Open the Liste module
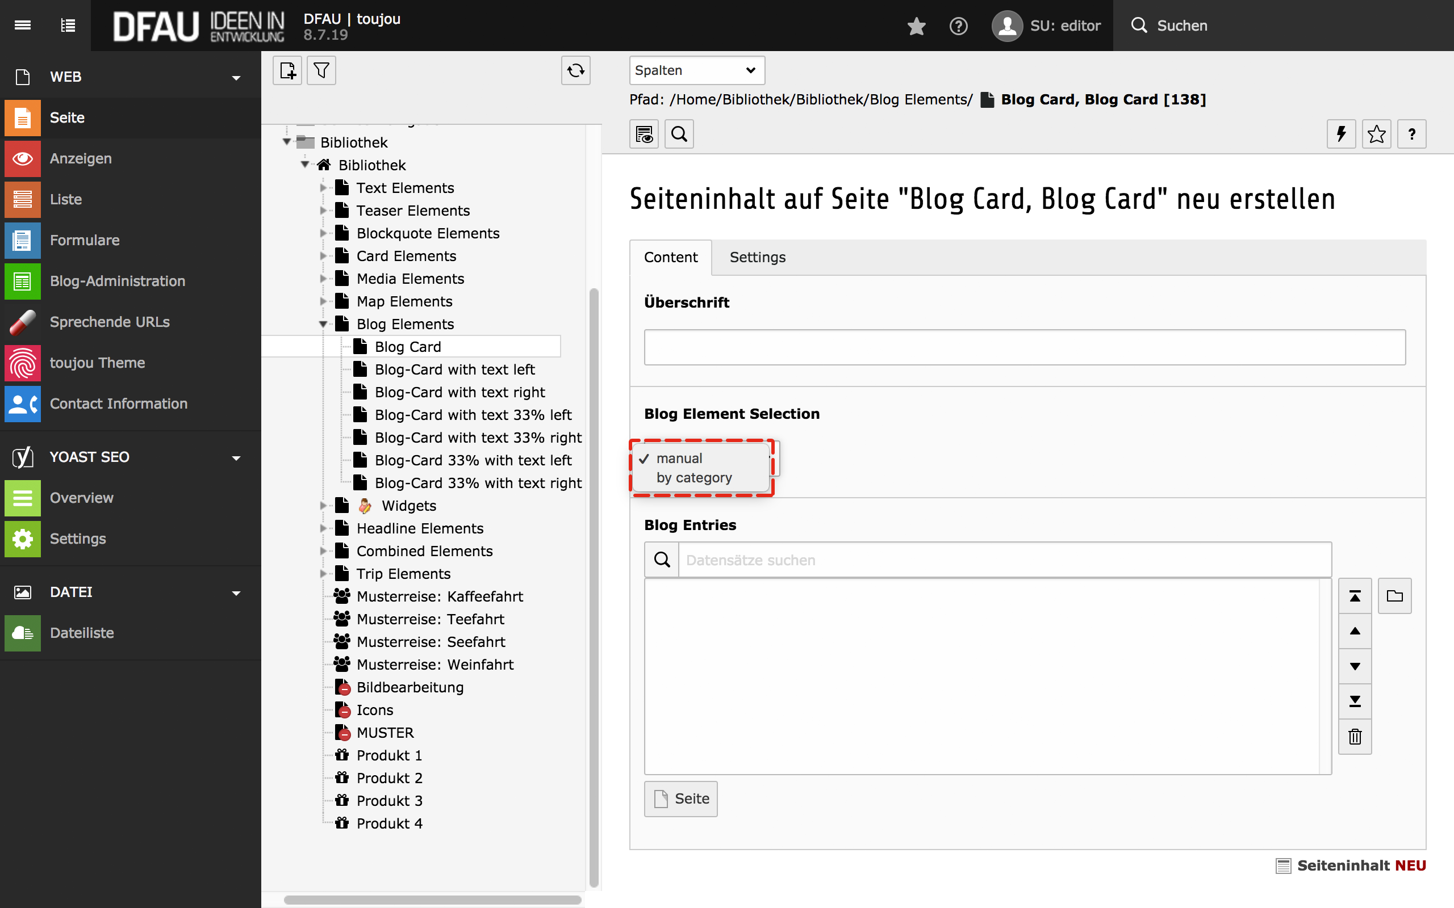The width and height of the screenshot is (1454, 908). click(131, 199)
